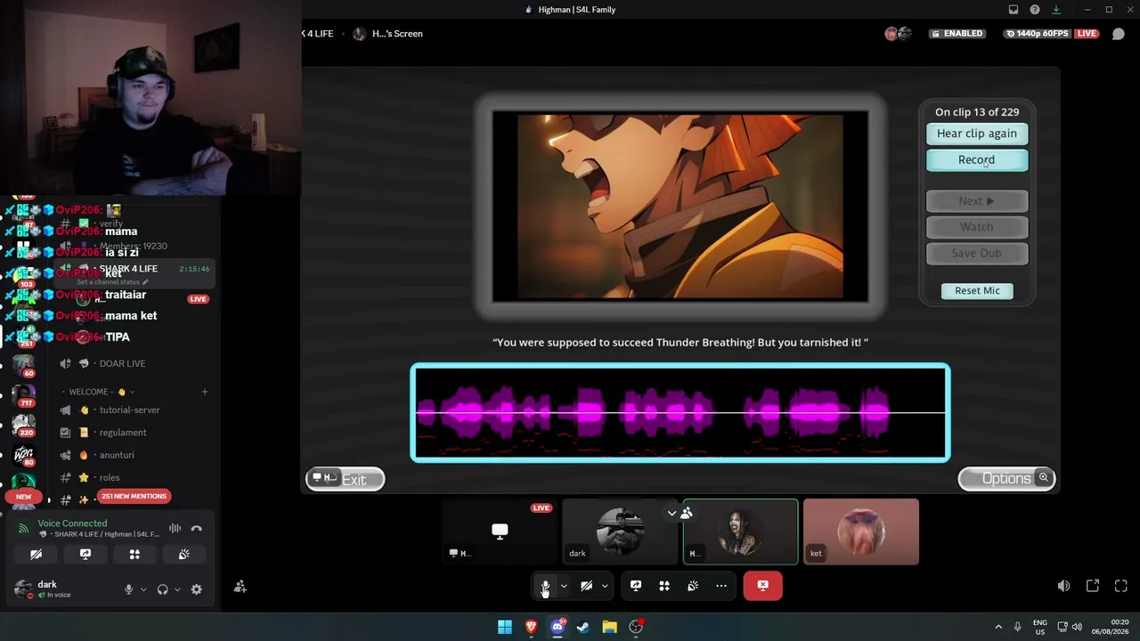Open the voice channel chat bubble
The height and width of the screenshot is (641, 1140).
1119,34
